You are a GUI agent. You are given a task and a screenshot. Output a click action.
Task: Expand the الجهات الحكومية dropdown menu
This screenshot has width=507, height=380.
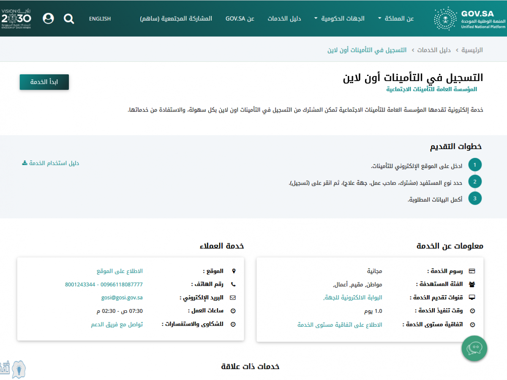tap(339, 19)
